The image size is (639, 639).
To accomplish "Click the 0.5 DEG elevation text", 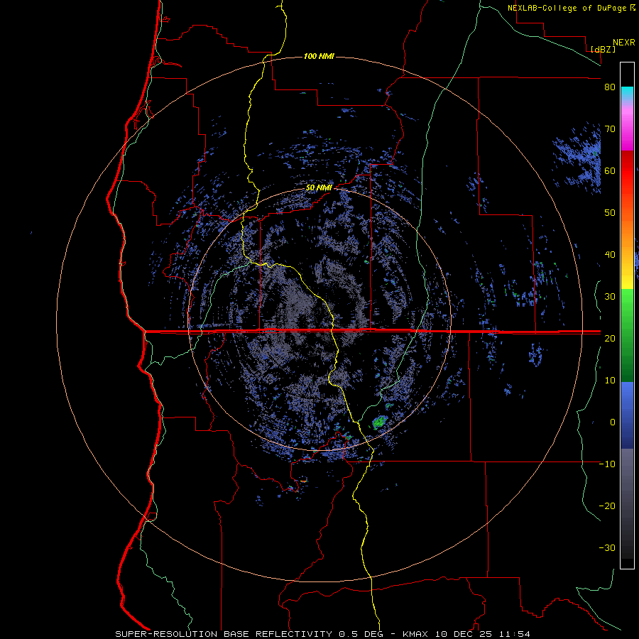I will pyautogui.click(x=363, y=634).
